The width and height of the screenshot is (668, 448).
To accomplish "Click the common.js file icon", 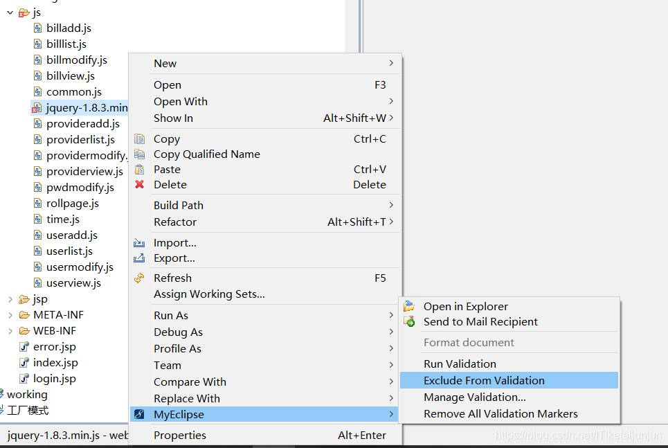I will tap(38, 91).
